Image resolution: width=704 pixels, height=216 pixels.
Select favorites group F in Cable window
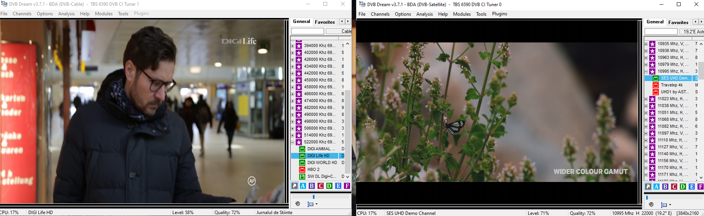coord(347,186)
